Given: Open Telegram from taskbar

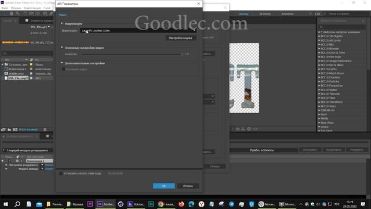Looking at the screenshot, I should tap(231, 204).
